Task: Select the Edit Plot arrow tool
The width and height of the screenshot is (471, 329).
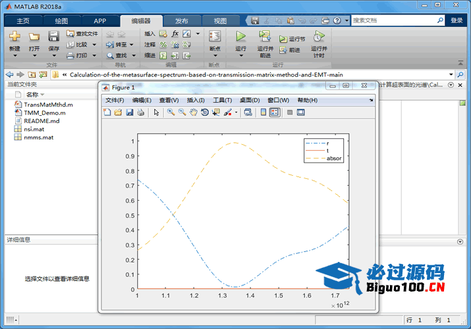Action: (157, 113)
